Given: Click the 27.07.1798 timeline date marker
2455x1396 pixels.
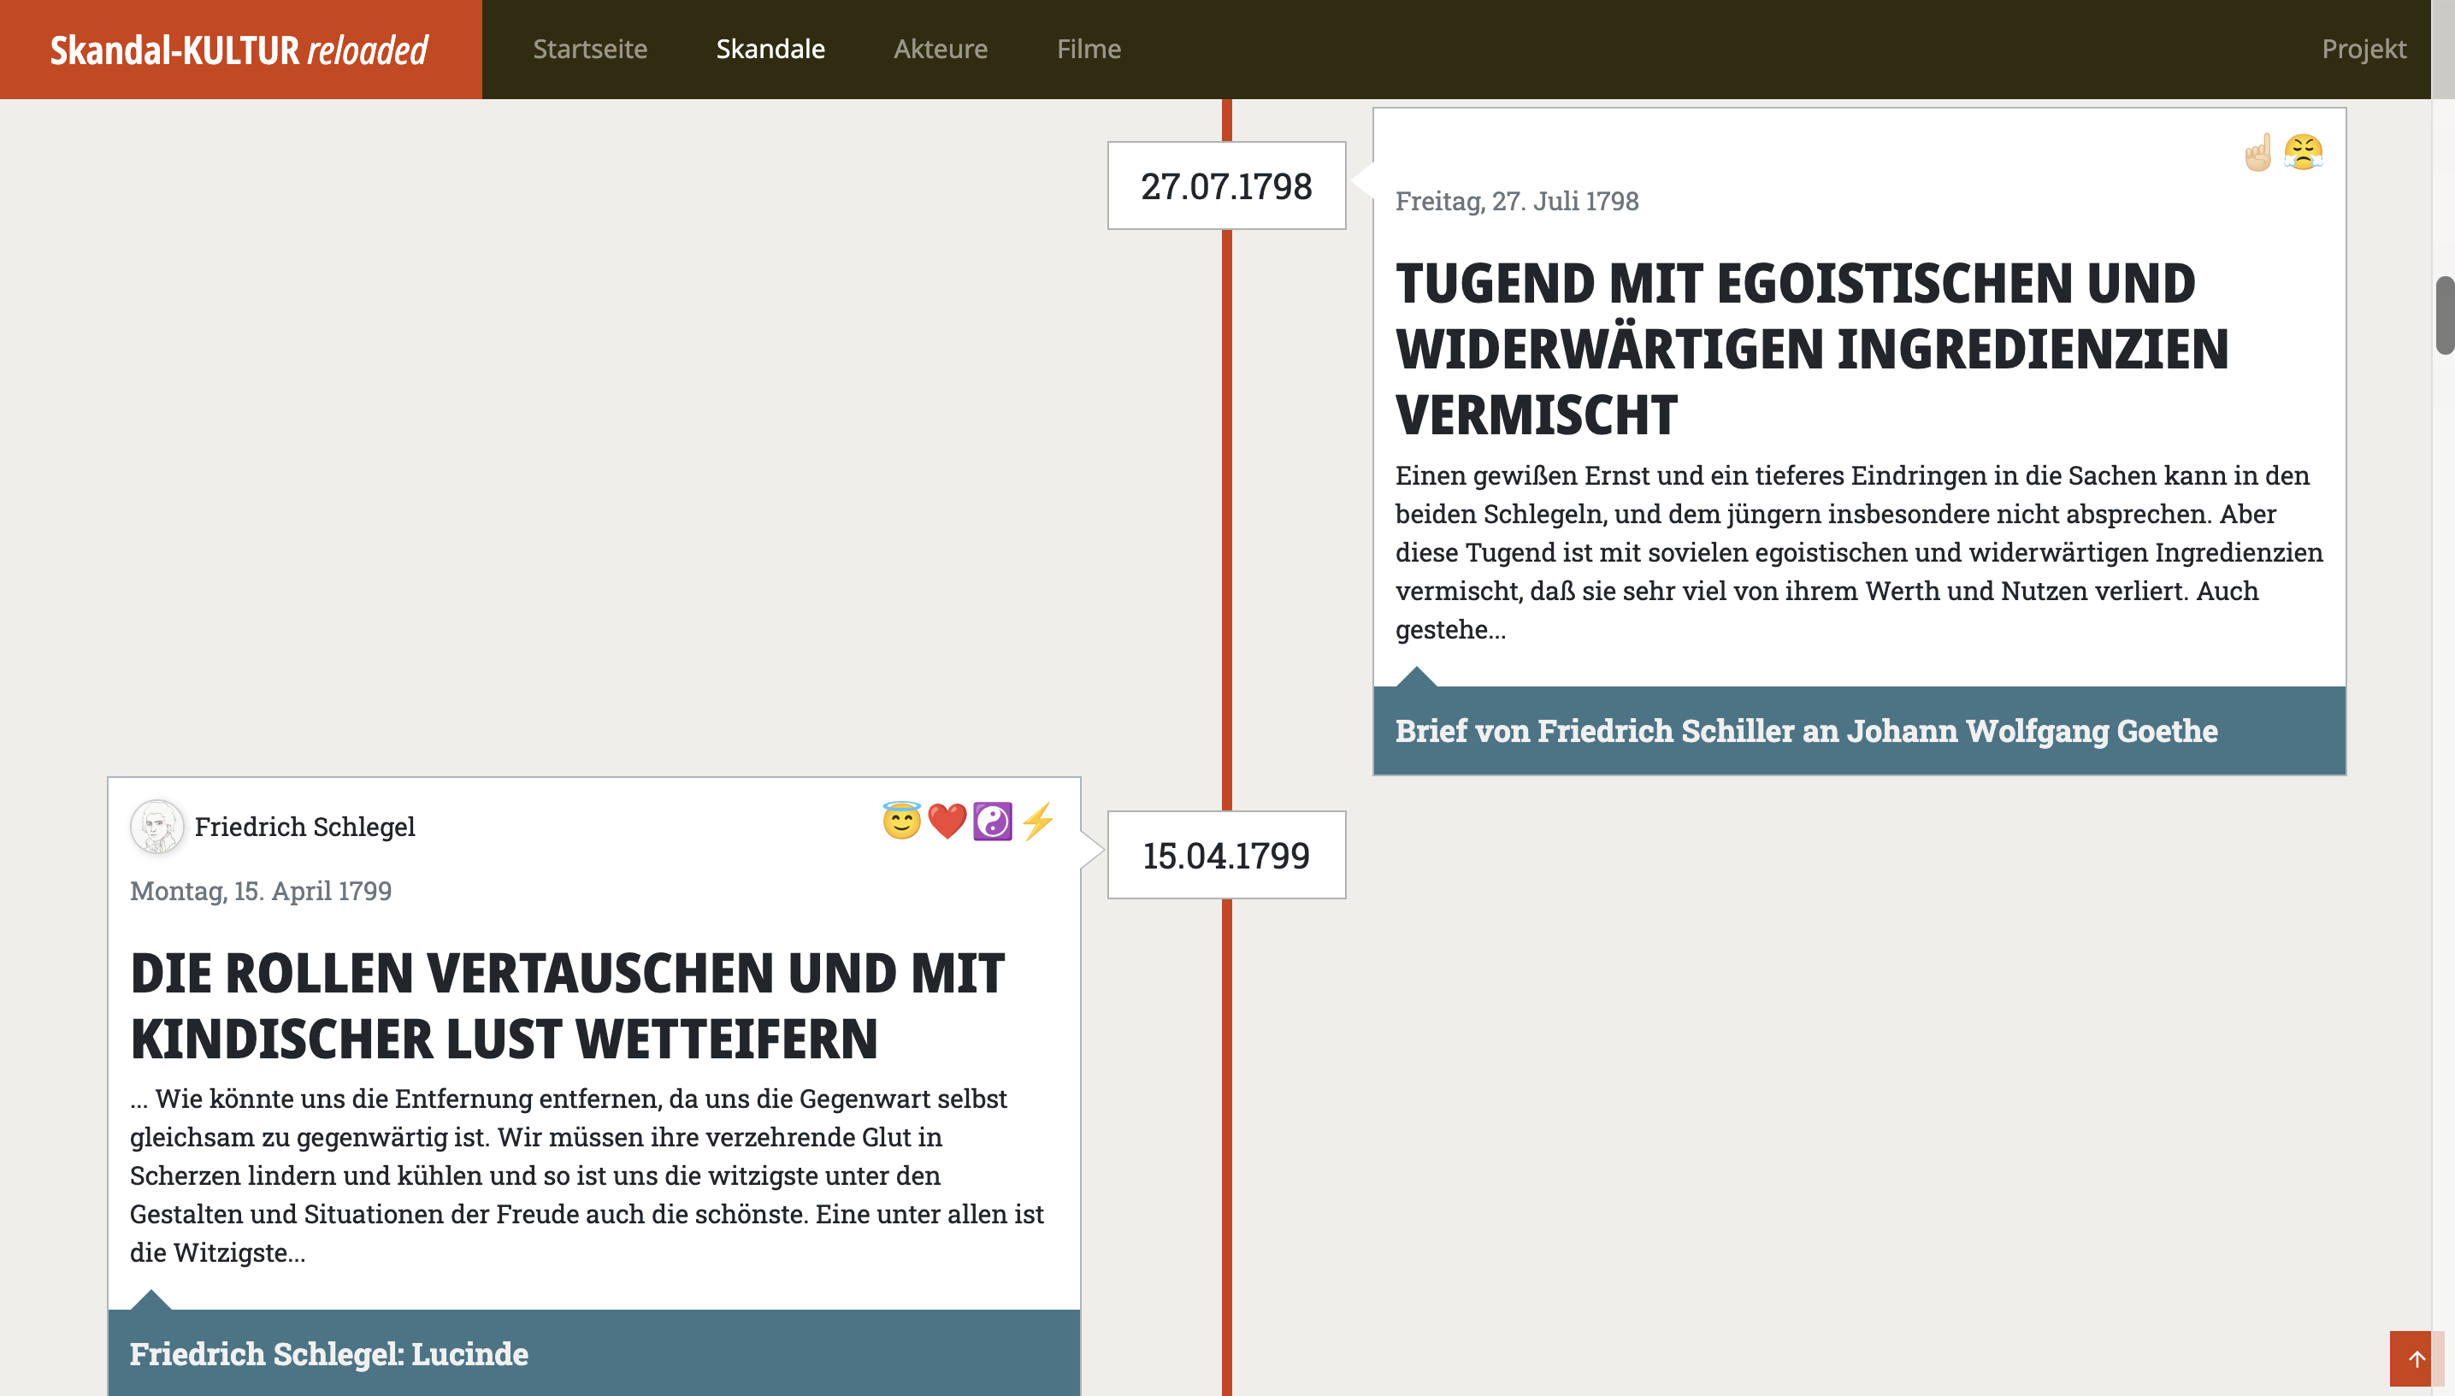Looking at the screenshot, I should coord(1225,186).
